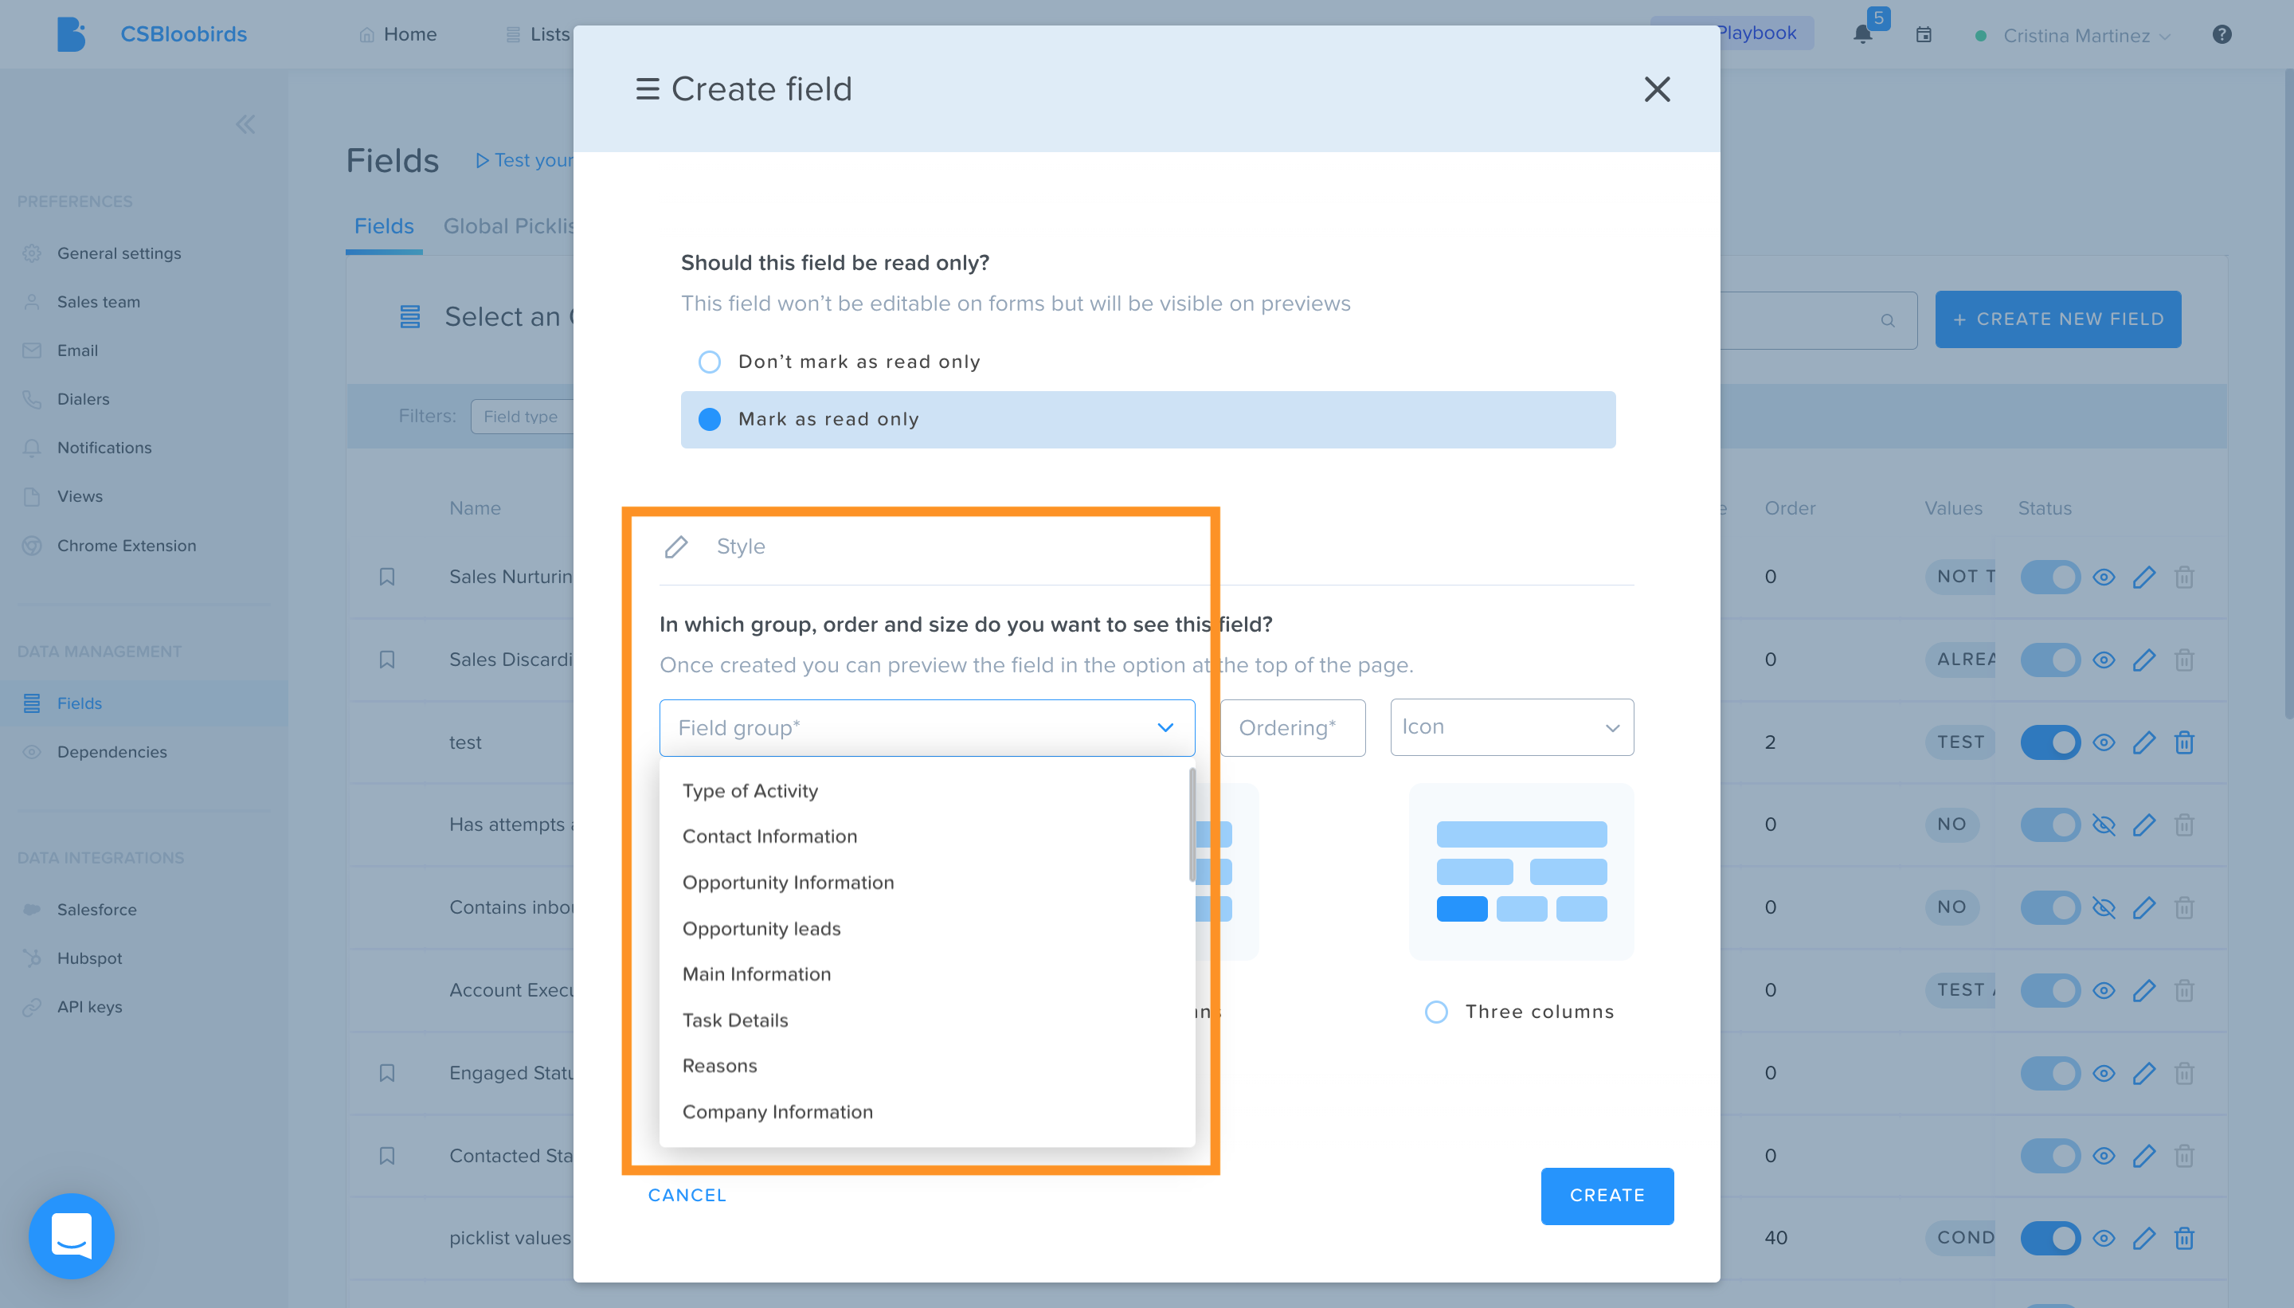2294x1308 pixels.
Task: Open Cristina Martinez user menu
Action: coord(2075,35)
